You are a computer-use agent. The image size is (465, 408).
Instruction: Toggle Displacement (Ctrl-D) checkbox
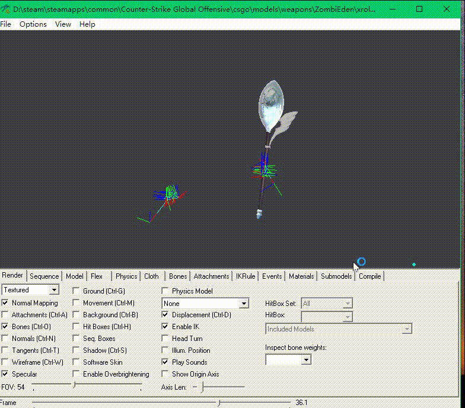click(x=165, y=314)
